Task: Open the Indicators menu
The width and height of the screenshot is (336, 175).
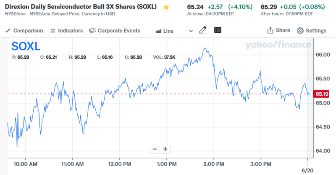Action: coord(66,31)
